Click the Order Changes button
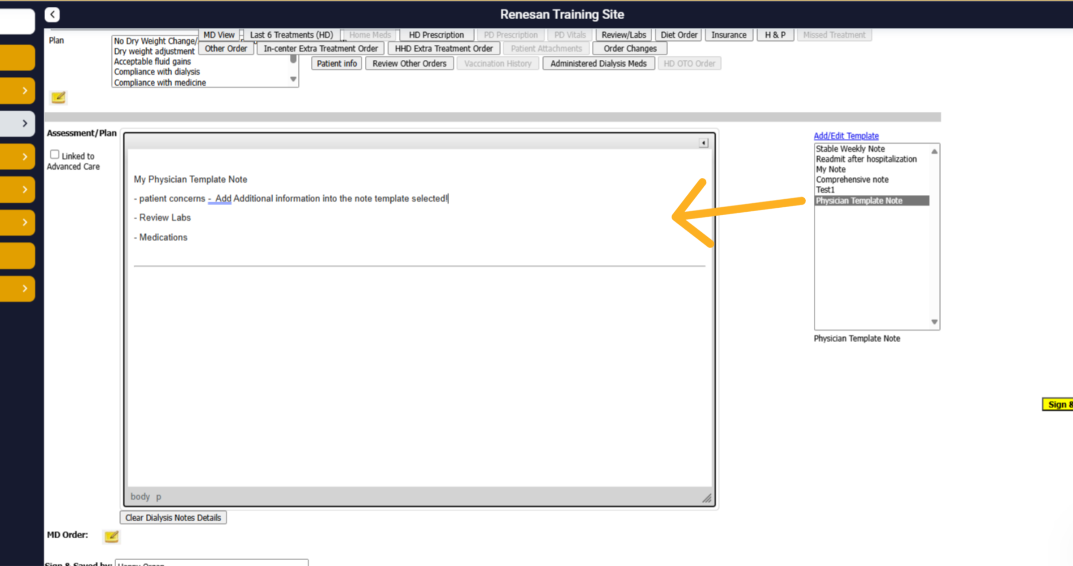Screen dimensions: 1073x566 630,49
